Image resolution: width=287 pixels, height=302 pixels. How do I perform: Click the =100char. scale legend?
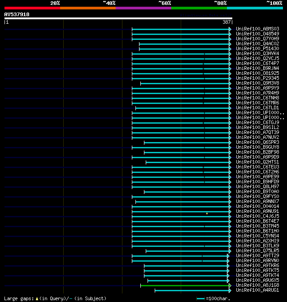pos(213,299)
